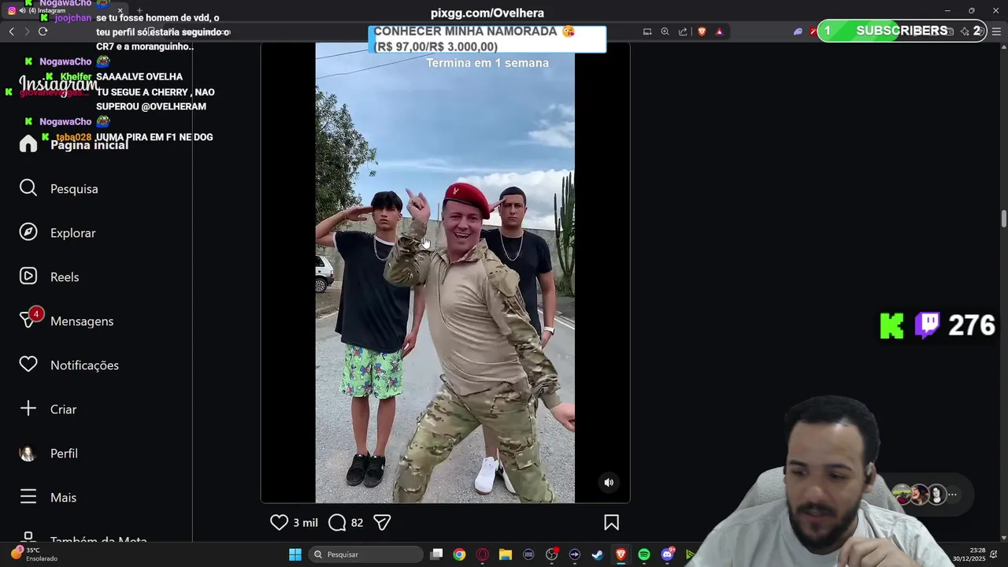Open Notificações heart icon

[x=28, y=365]
